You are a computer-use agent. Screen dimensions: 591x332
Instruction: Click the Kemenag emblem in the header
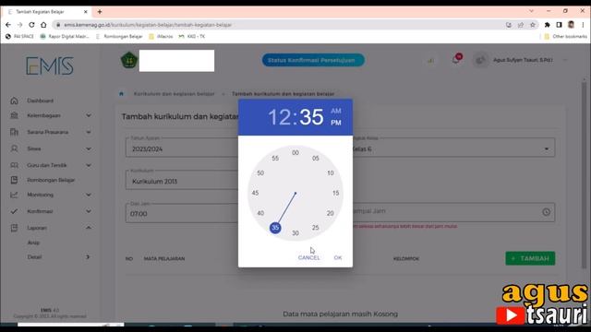(129, 60)
